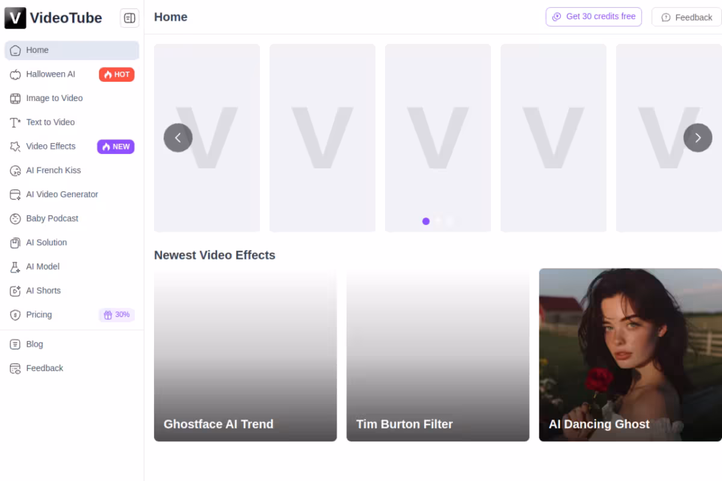Click the AI French Kiss icon
Viewport: 722px width, 481px height.
tap(16, 171)
